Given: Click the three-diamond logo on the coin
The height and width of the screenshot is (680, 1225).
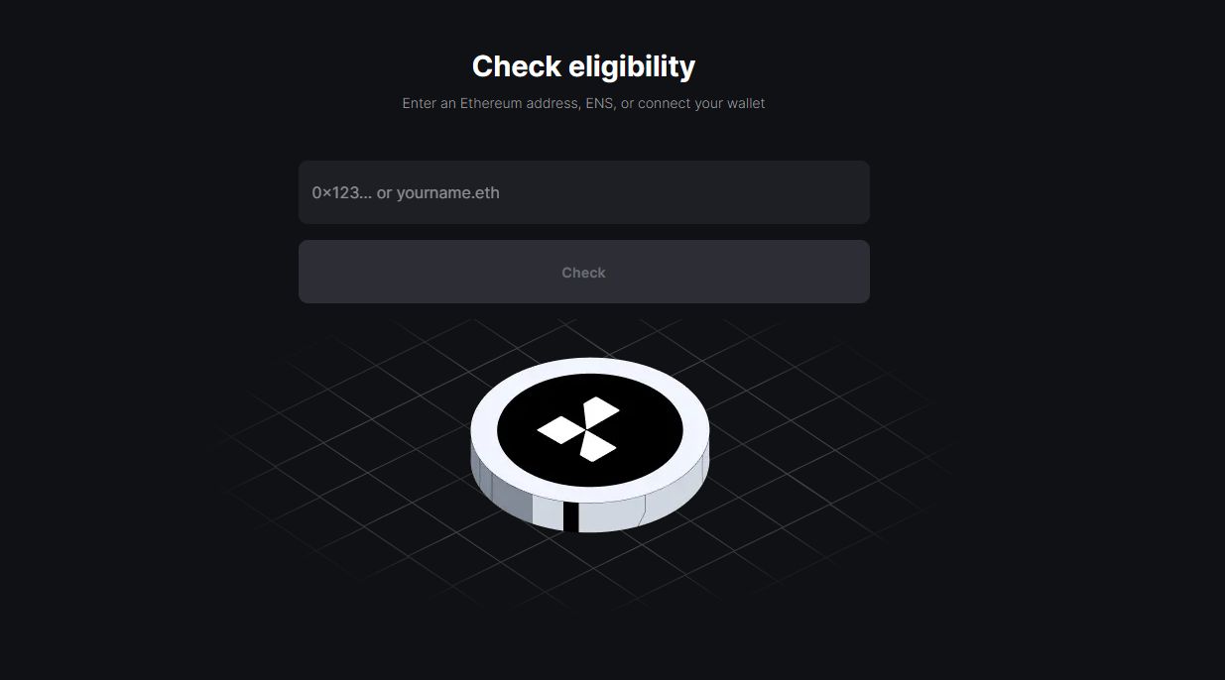Looking at the screenshot, I should point(580,429).
